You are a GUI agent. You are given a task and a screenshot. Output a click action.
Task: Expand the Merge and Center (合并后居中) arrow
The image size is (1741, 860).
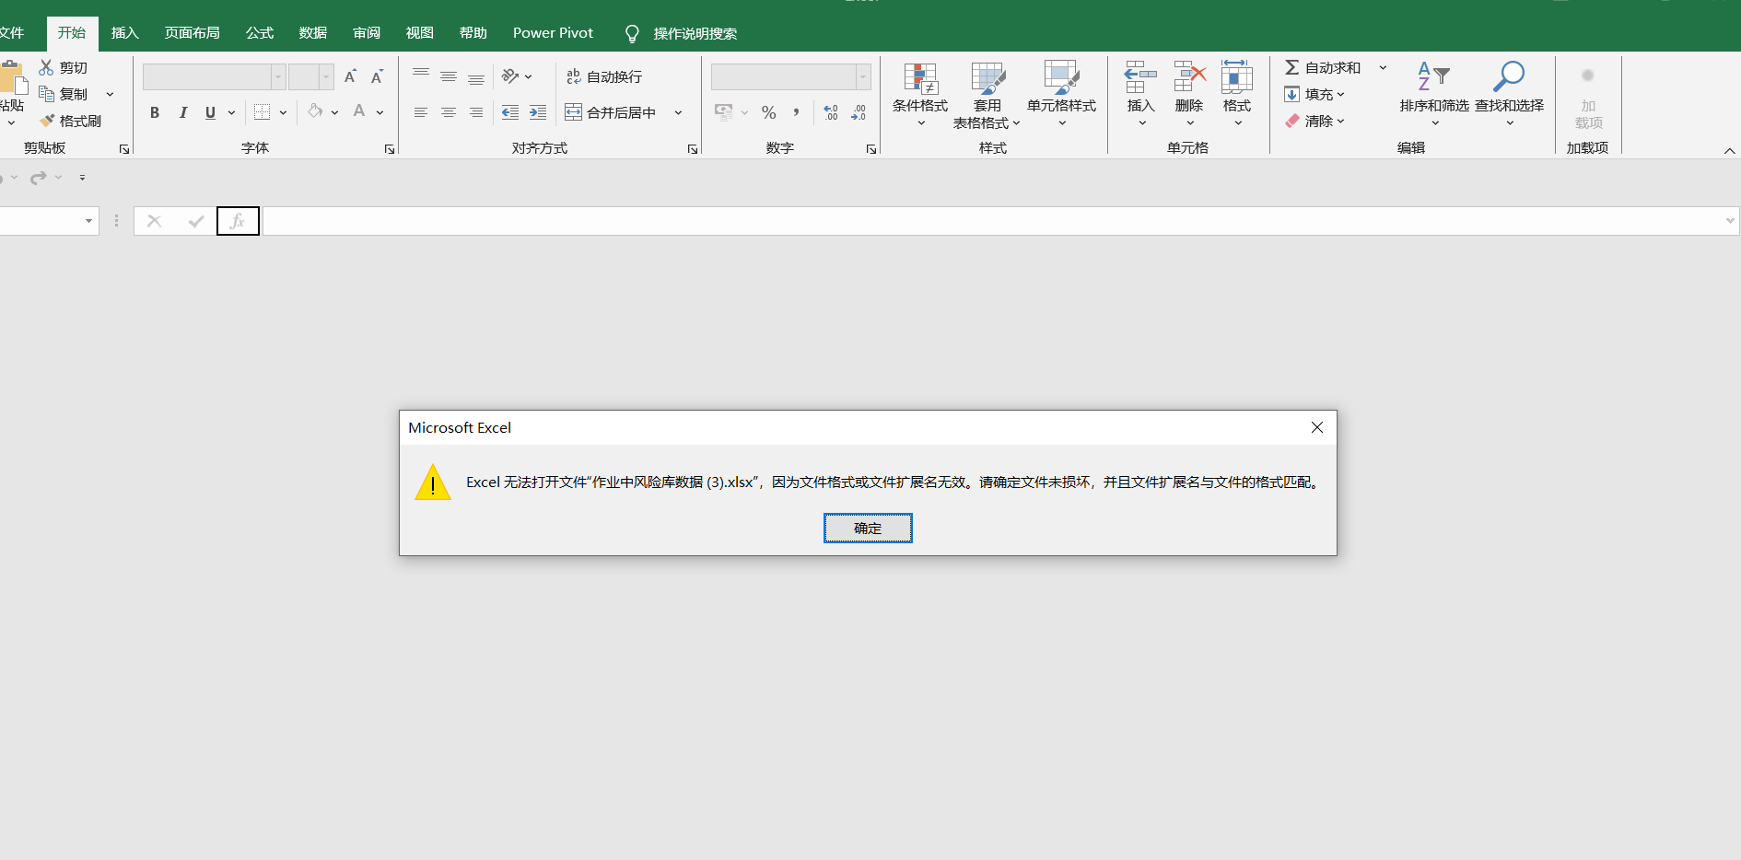(x=679, y=112)
